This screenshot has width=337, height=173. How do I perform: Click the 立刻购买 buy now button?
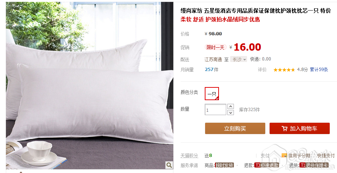pyautogui.click(x=235, y=129)
